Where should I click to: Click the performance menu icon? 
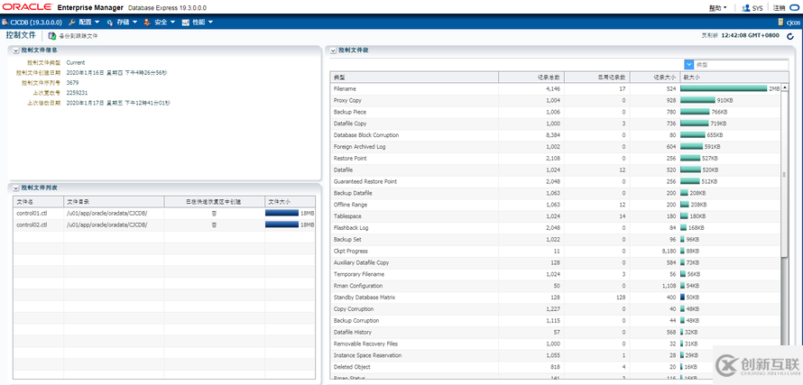185,22
